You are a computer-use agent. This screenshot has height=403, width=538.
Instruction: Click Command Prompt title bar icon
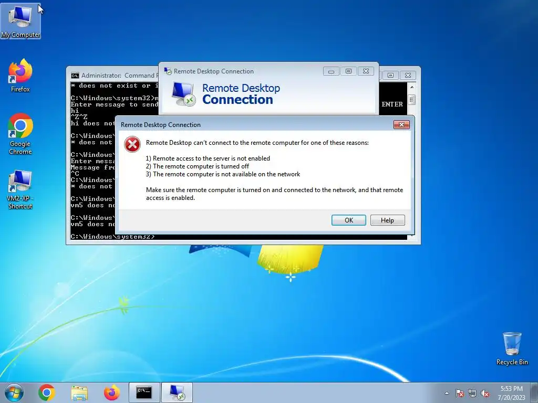tap(75, 76)
